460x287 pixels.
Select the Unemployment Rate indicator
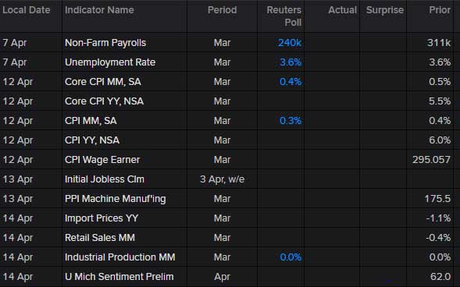pyautogui.click(x=110, y=62)
